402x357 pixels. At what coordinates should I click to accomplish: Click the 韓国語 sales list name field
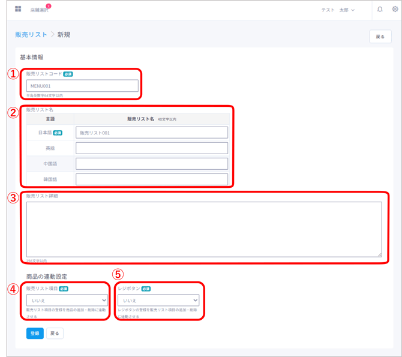coord(152,179)
